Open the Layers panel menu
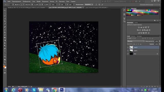The height and width of the screenshot is (92, 164). click(160, 36)
